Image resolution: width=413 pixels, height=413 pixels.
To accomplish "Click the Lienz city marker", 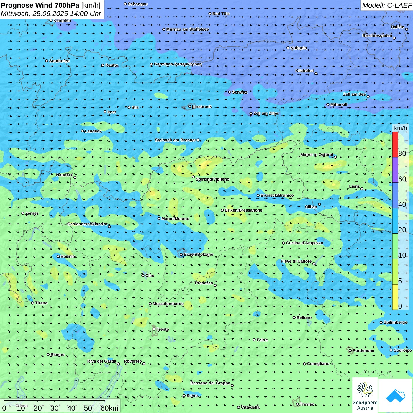I will tap(362, 189).
